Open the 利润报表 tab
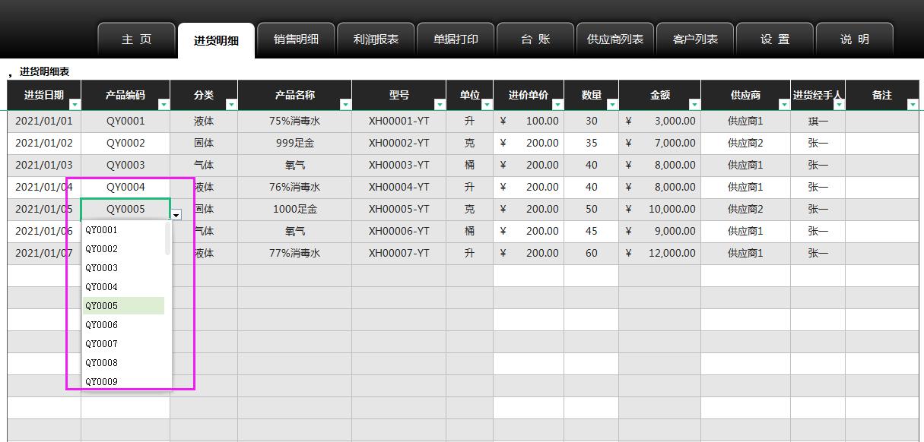 click(x=376, y=39)
